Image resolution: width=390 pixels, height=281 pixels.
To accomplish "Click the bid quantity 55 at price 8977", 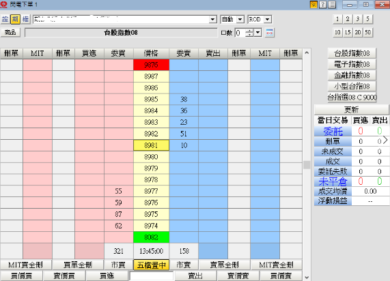I will 118,191.
